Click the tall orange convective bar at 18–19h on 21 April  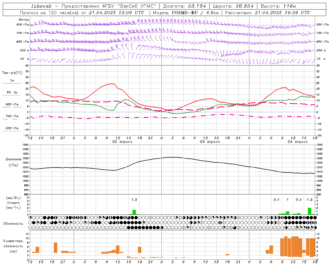pos(55,248)
